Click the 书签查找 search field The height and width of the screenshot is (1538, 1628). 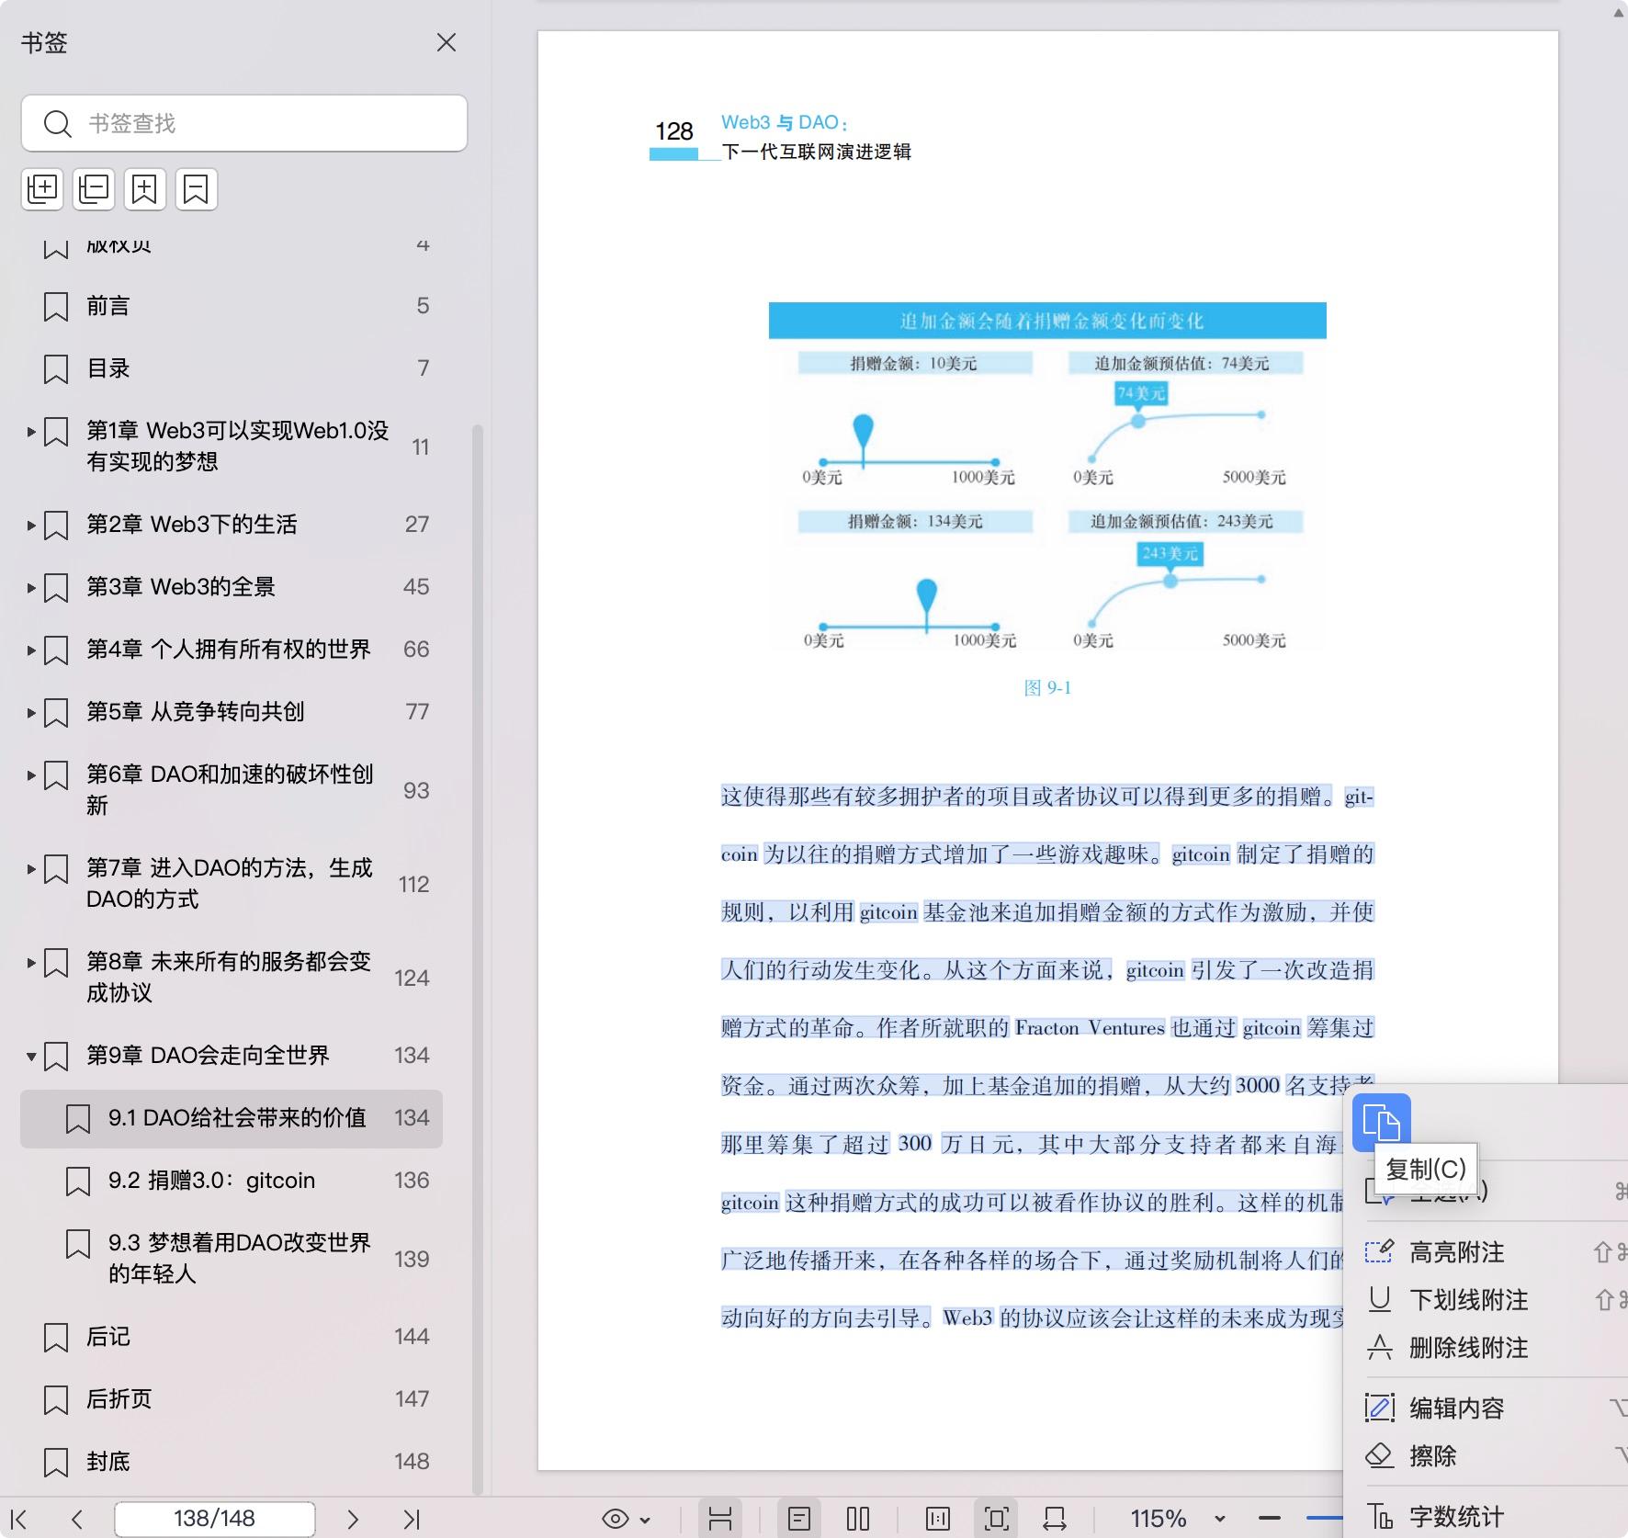pyautogui.click(x=244, y=123)
